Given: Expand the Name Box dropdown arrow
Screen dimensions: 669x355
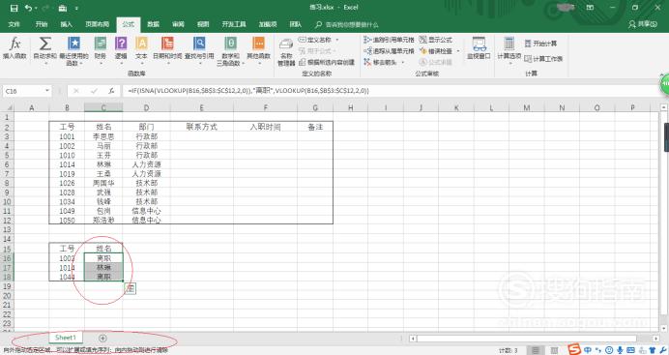Looking at the screenshot, I should pyautogui.click(x=47, y=91).
